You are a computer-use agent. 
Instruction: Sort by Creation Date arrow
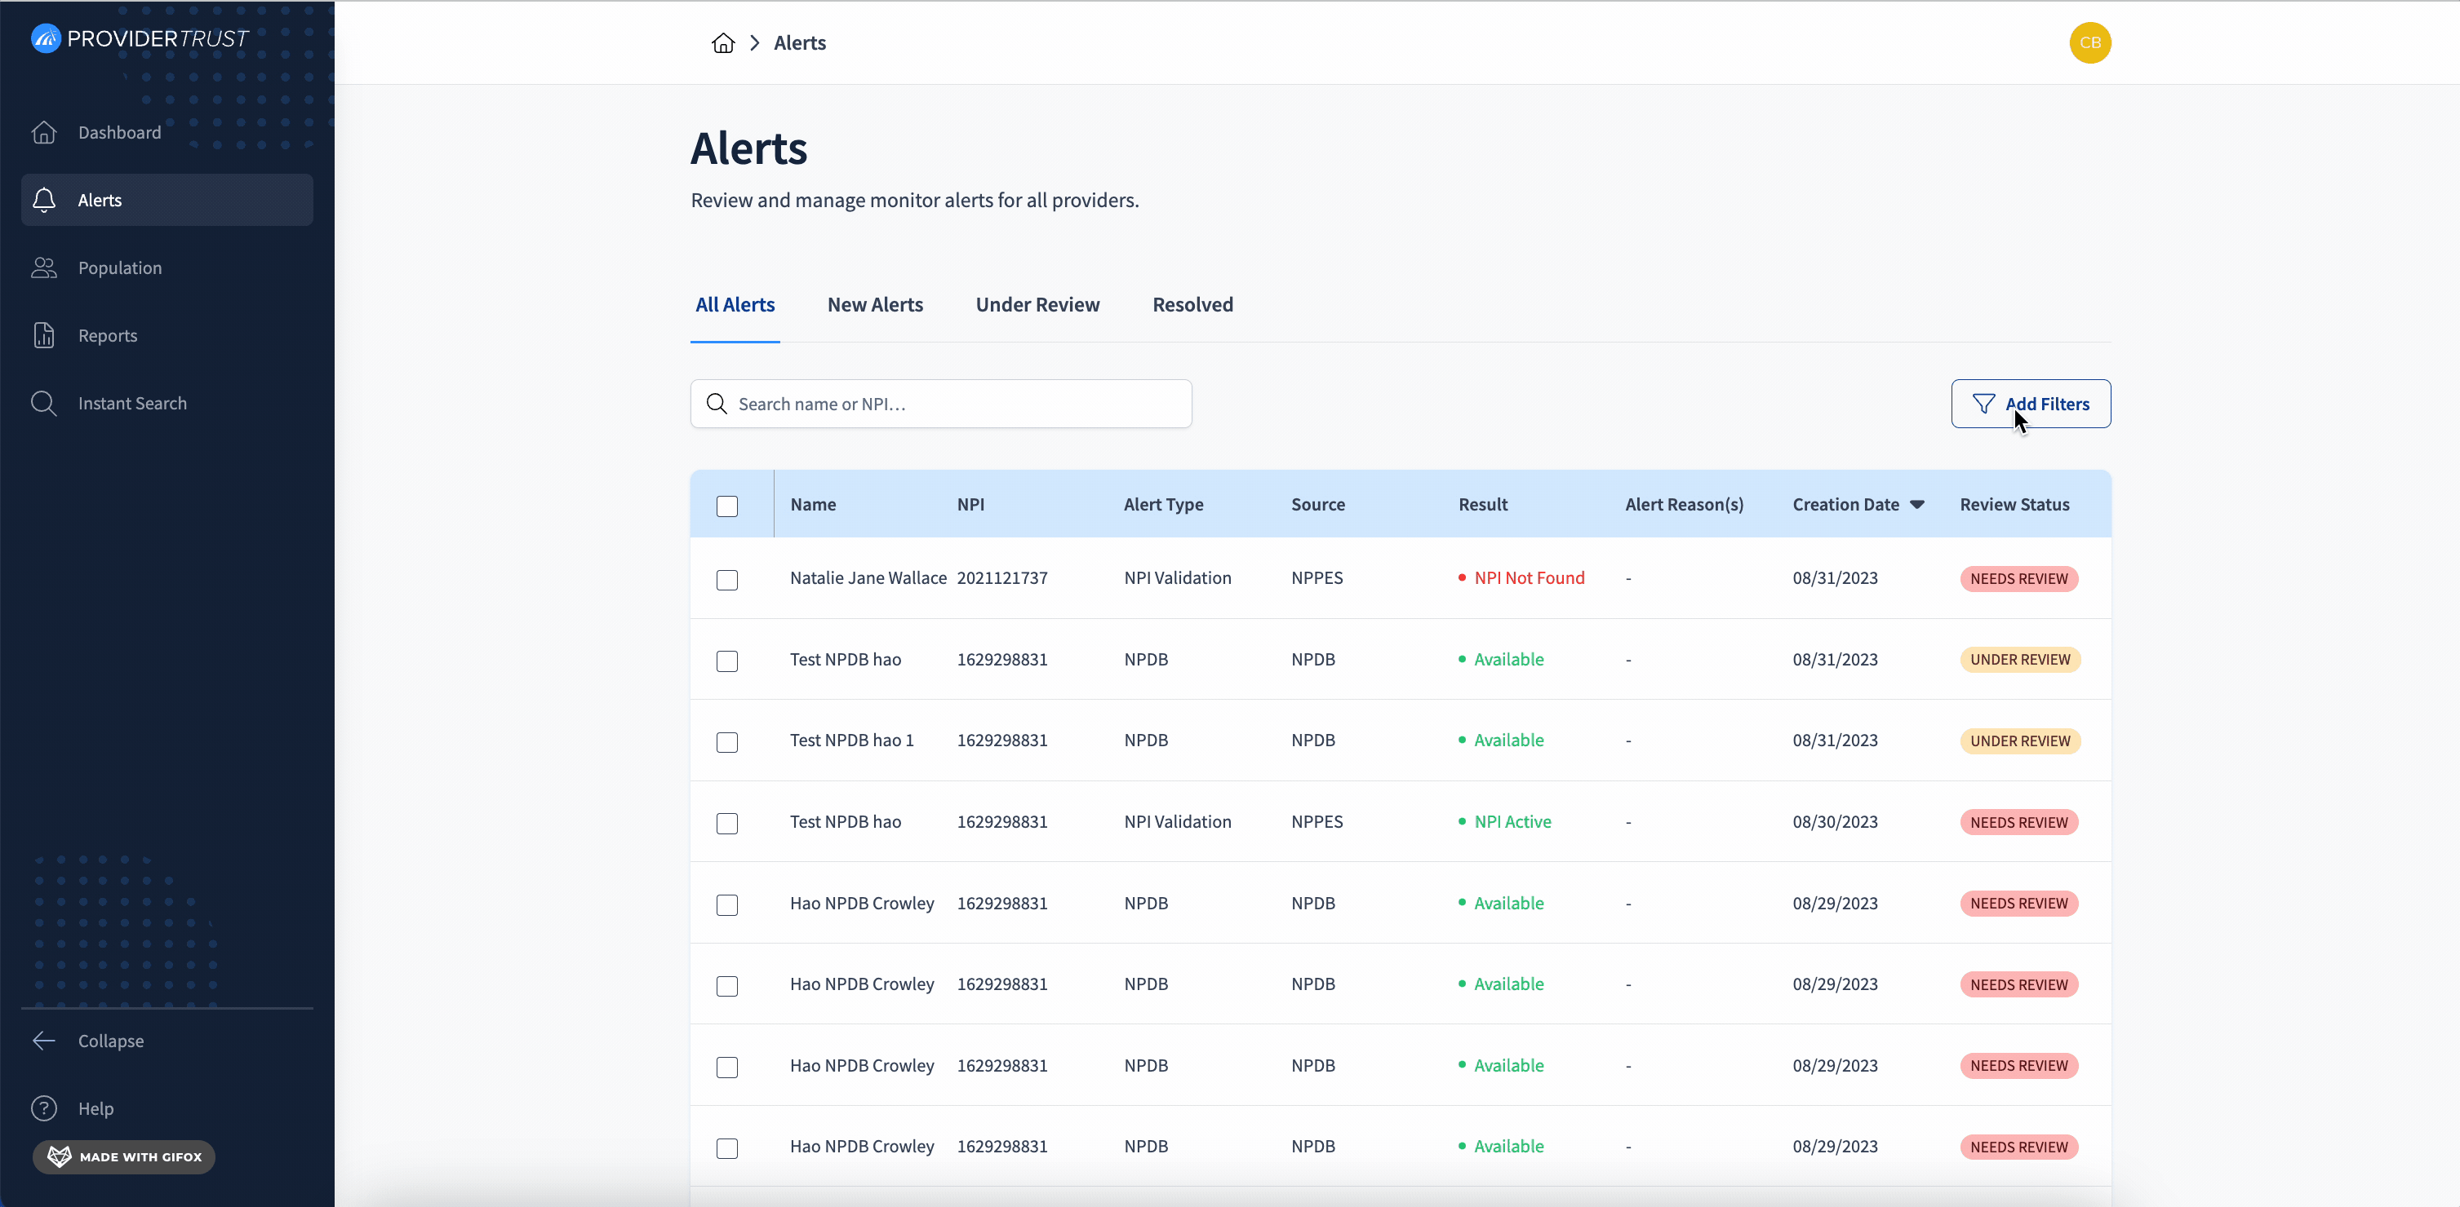(x=1916, y=505)
